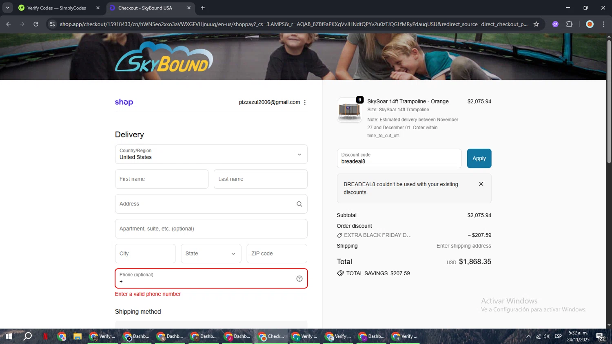612x344 pixels.
Task: Click the address search magnifier icon
Action: (x=299, y=204)
